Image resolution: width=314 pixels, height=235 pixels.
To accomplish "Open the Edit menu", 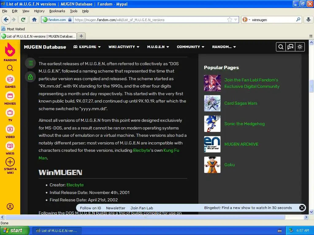I will (x=15, y=11).
